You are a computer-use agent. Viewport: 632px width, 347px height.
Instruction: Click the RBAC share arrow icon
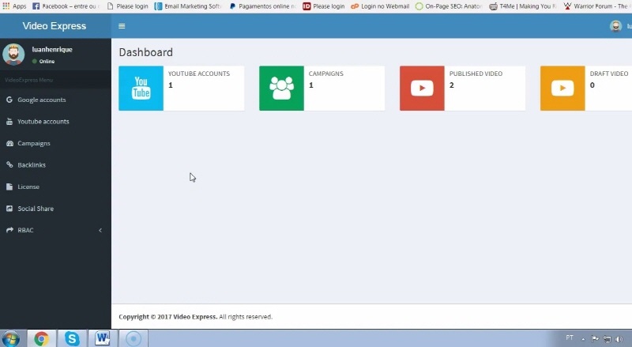(9, 230)
